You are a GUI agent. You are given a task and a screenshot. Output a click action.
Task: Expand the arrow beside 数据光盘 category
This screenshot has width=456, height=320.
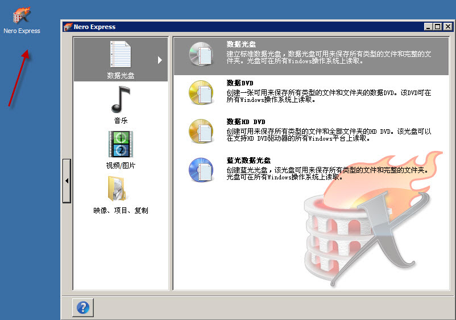click(x=160, y=60)
